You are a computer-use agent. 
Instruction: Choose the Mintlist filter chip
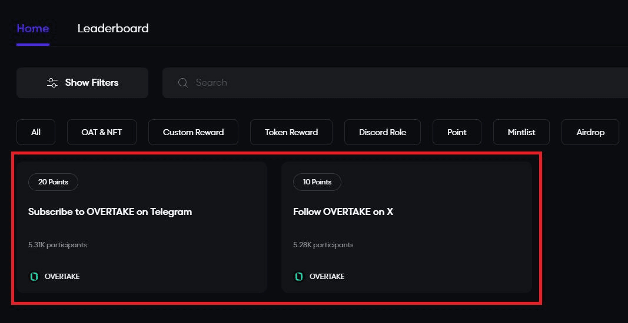pyautogui.click(x=521, y=132)
